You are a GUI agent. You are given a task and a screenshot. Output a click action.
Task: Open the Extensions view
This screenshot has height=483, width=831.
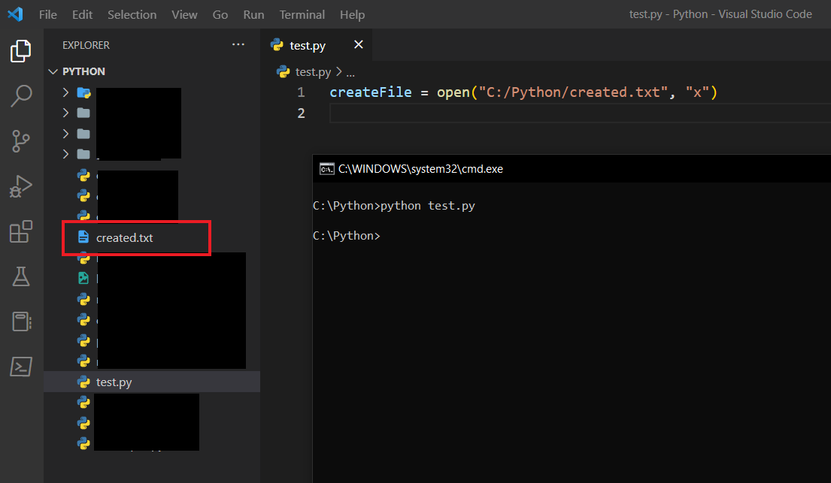(21, 231)
